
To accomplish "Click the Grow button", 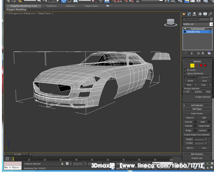I will point(204,81).
